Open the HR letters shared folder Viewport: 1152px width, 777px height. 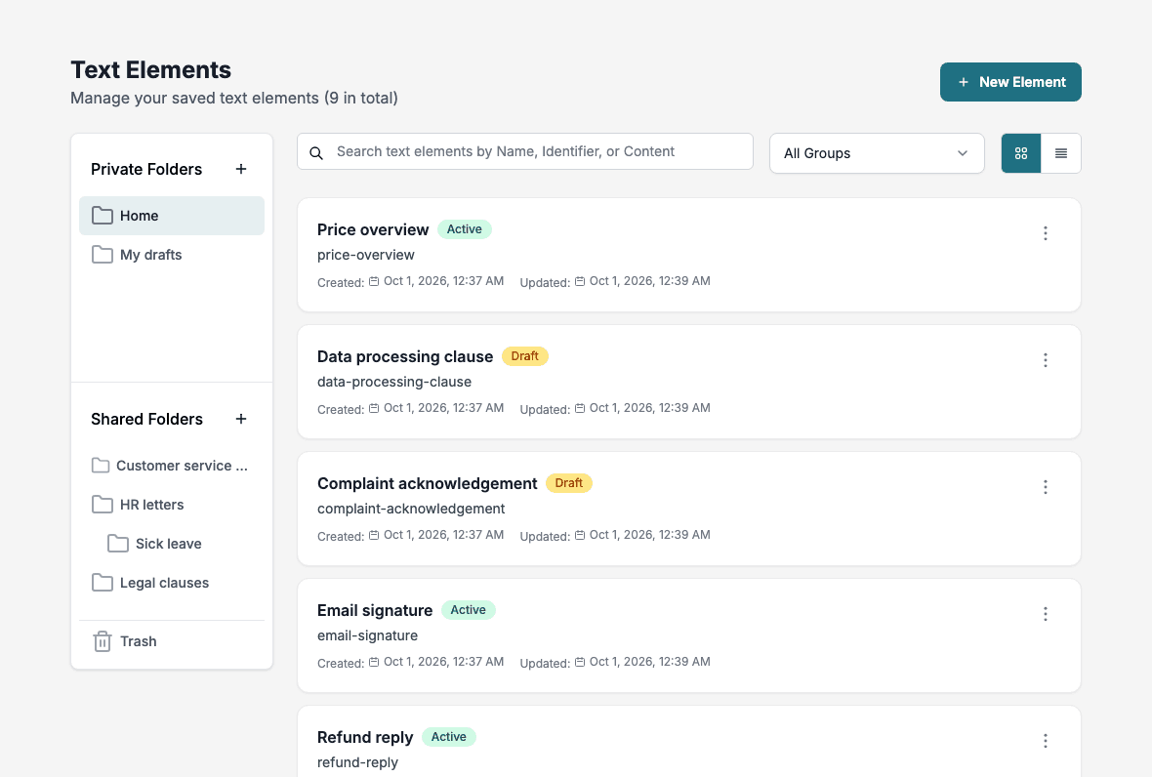pos(172,505)
